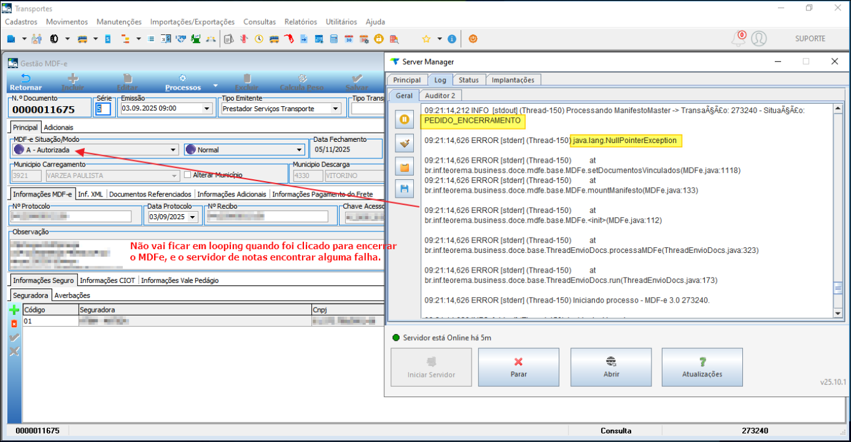This screenshot has width=851, height=442.
Task: Open the Relatórios menu
Action: [301, 21]
